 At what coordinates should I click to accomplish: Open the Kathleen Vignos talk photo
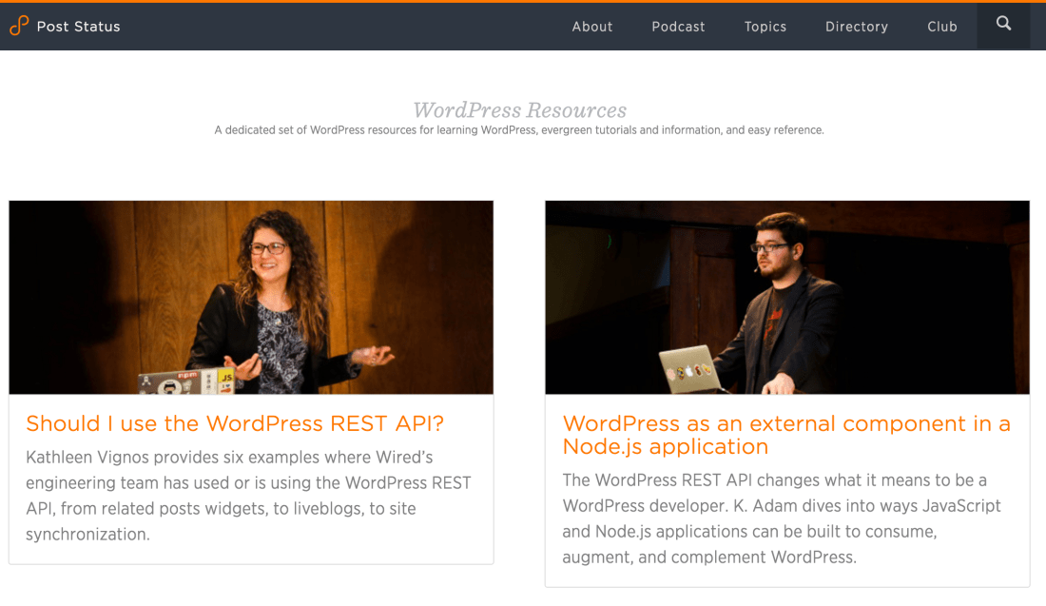click(x=251, y=297)
